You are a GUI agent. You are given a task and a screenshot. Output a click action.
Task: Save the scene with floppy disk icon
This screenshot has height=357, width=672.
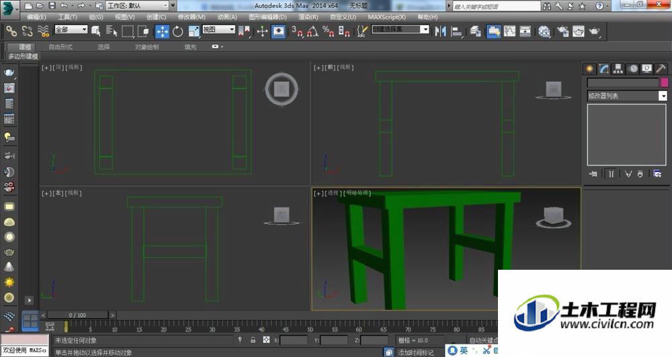pos(52,5)
